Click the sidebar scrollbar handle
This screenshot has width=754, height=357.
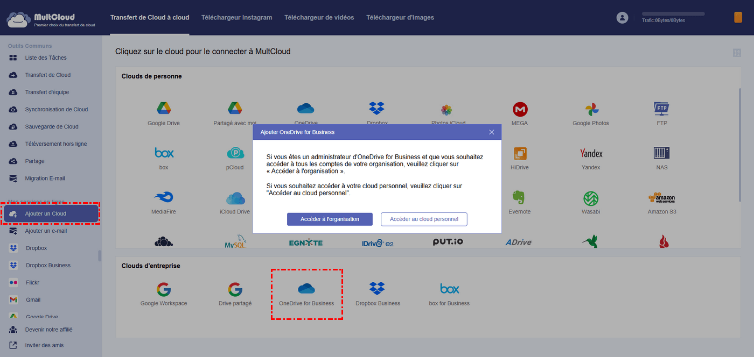tap(100, 255)
